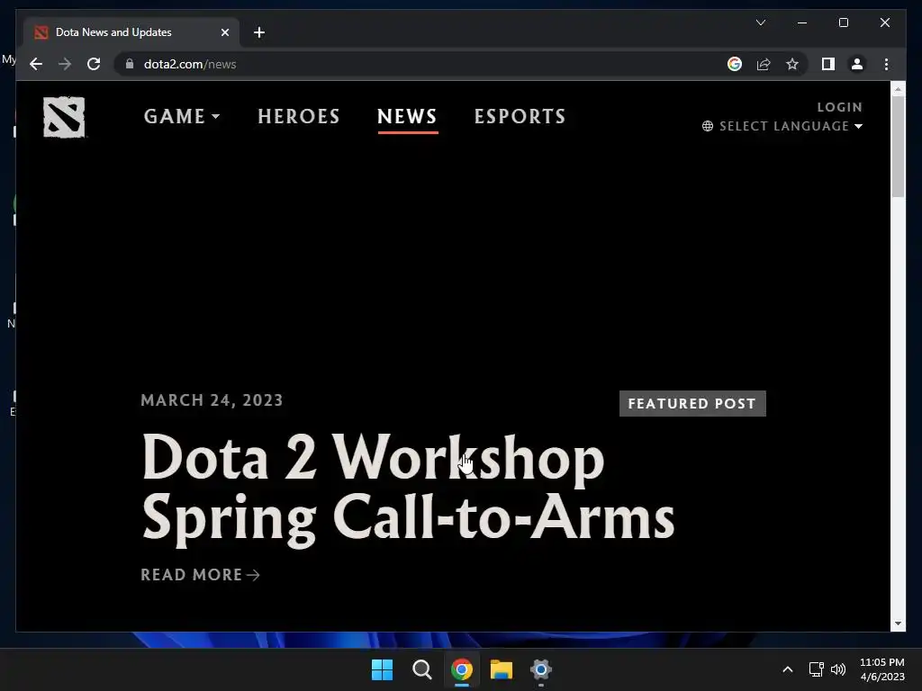View site info via the padlock icon
The height and width of the screenshot is (691, 922).
coord(130,64)
